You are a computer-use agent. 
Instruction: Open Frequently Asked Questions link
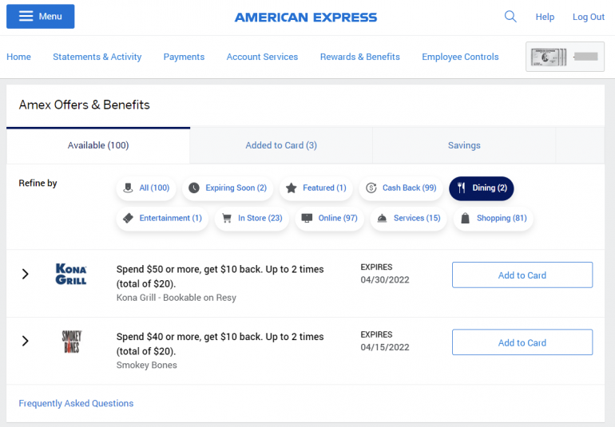tap(76, 403)
